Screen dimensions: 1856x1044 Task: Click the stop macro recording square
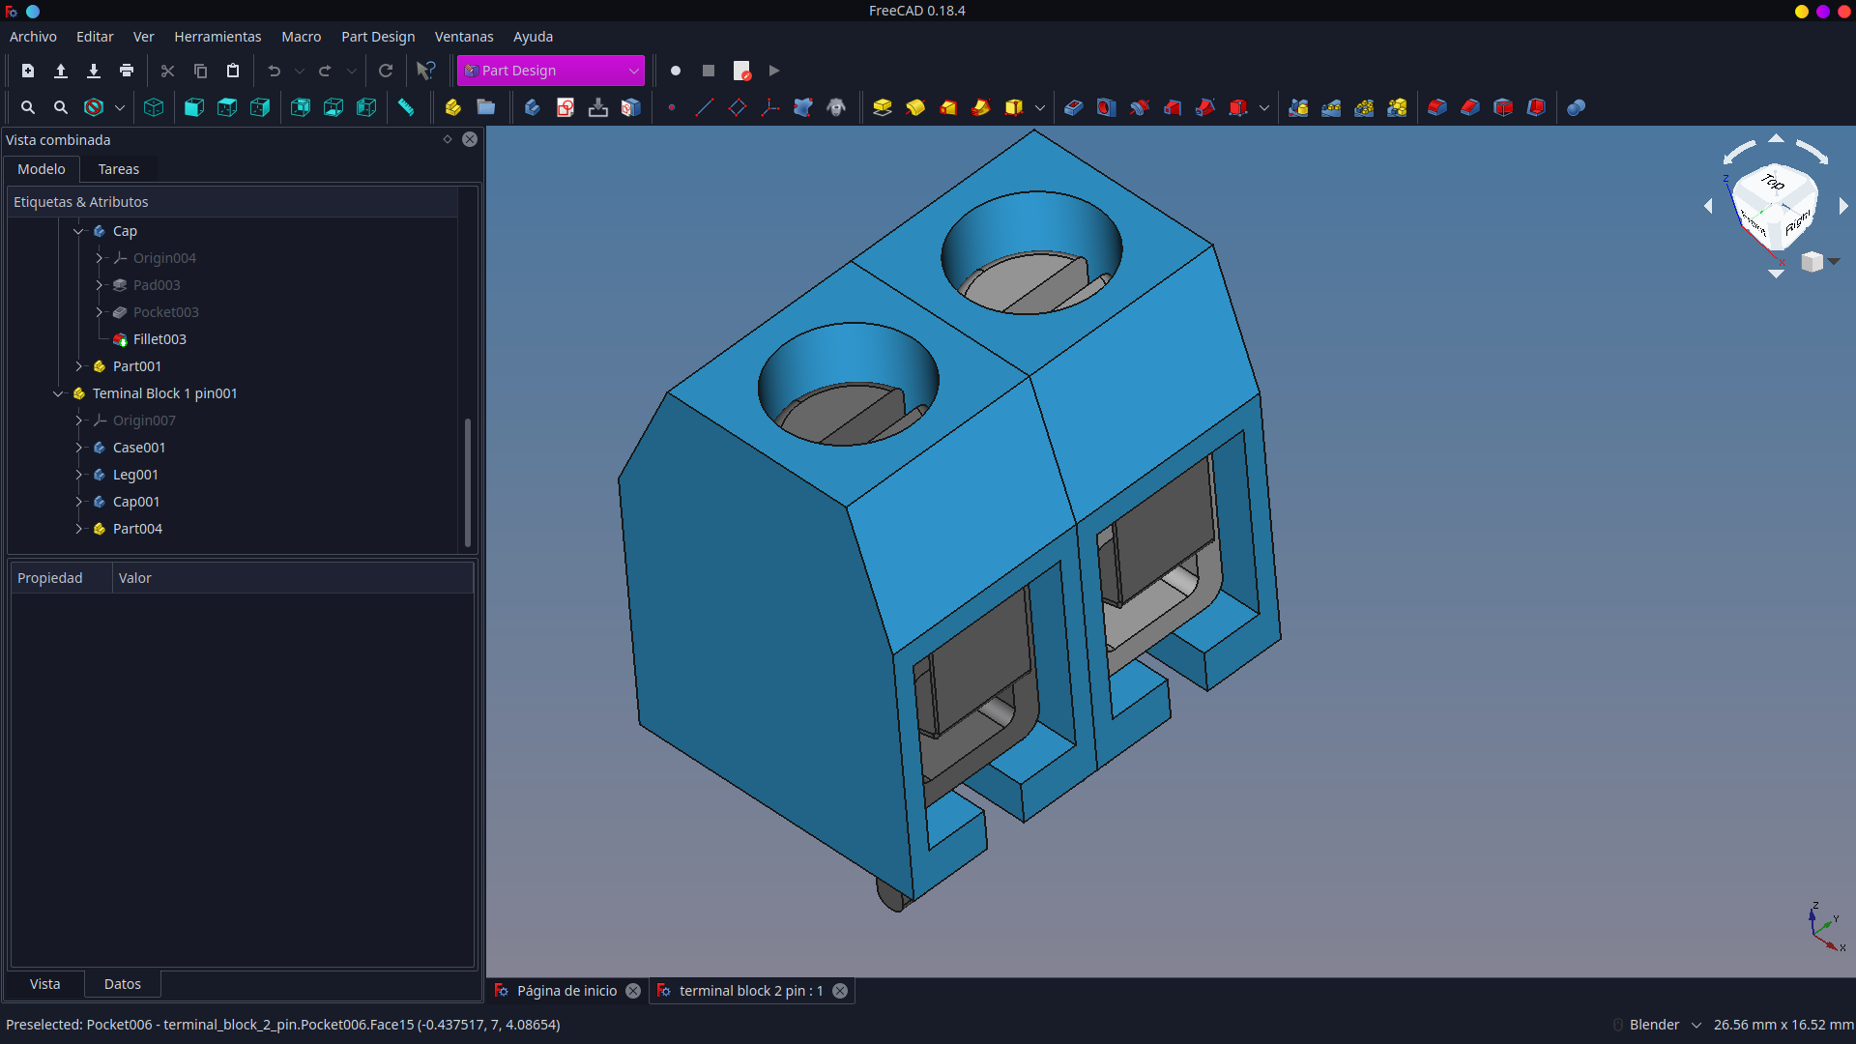pyautogui.click(x=709, y=71)
